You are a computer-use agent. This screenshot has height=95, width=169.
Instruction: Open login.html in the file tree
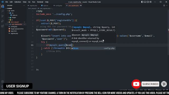tap(14, 31)
